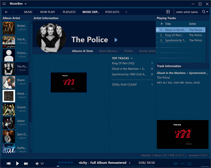This screenshot has width=211, height=168.
Task: Select Spin D... album artist
Action: tap(15, 137)
